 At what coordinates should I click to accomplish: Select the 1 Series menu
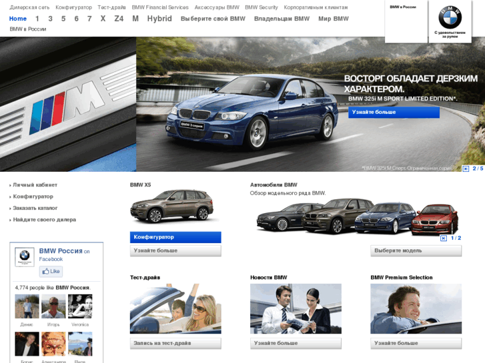pyautogui.click(x=37, y=19)
